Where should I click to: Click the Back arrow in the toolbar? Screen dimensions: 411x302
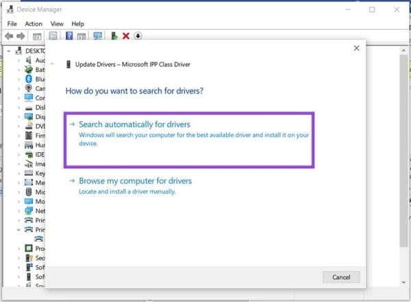9,36
